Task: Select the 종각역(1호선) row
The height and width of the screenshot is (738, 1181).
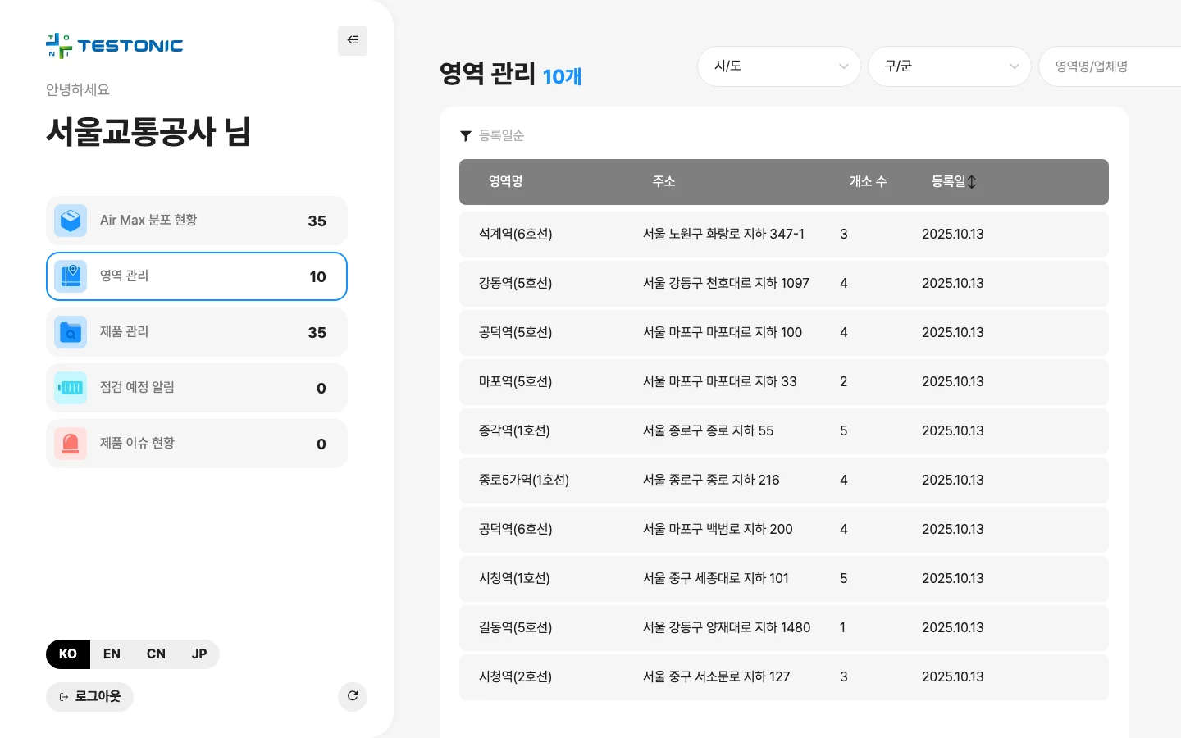Action: coord(784,431)
